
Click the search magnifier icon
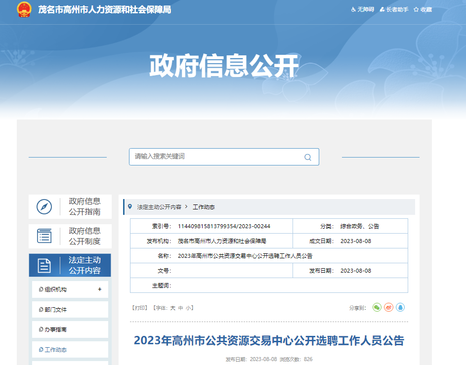(x=307, y=157)
